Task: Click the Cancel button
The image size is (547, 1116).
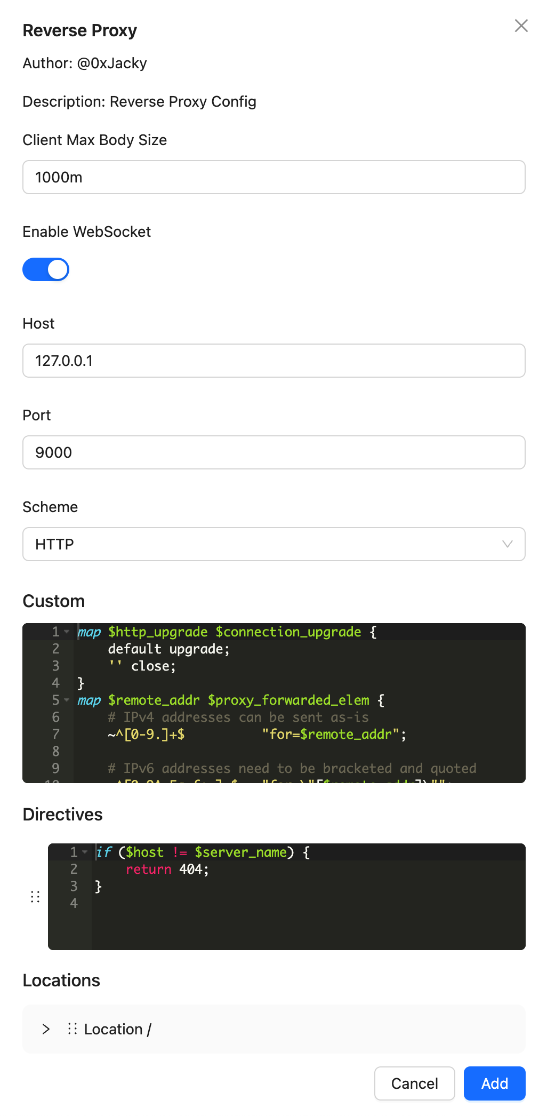Action: click(414, 1083)
